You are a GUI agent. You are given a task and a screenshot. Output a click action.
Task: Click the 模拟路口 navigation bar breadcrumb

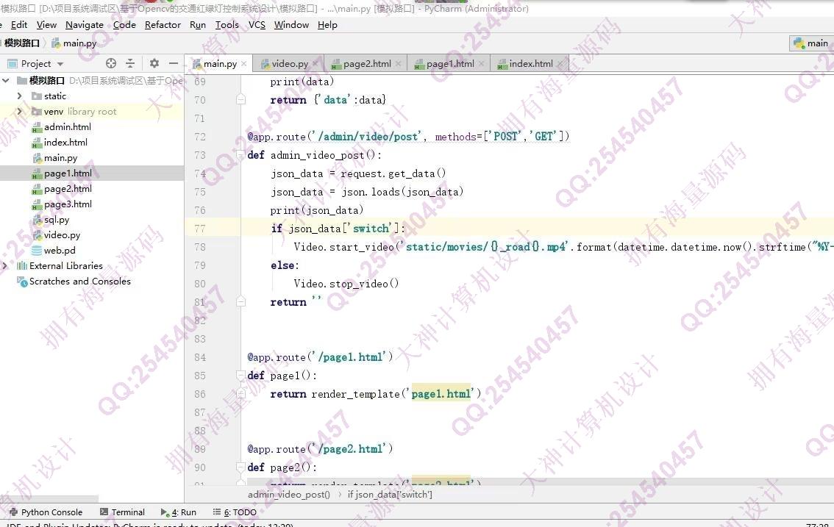pos(22,43)
